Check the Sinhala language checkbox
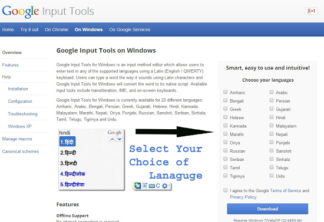Image resolution: width=324 pixels, height=222 pixels. coord(272,159)
